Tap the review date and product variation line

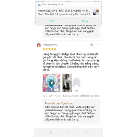pyautogui.click(x=71, y=96)
